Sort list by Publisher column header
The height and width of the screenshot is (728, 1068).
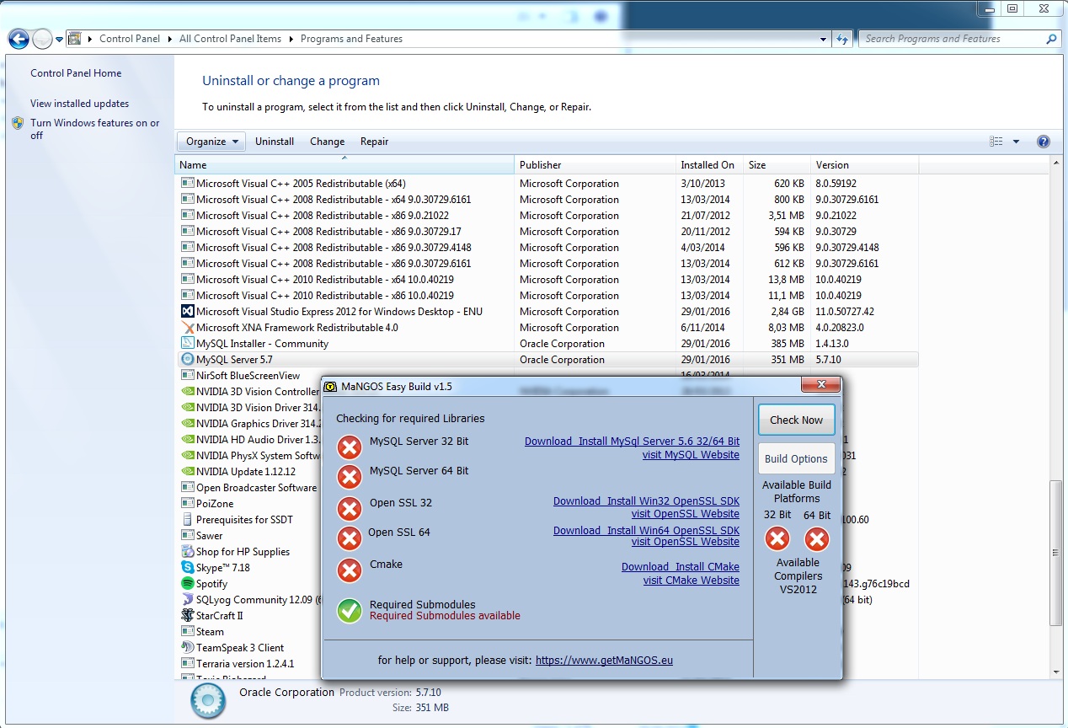tap(596, 165)
